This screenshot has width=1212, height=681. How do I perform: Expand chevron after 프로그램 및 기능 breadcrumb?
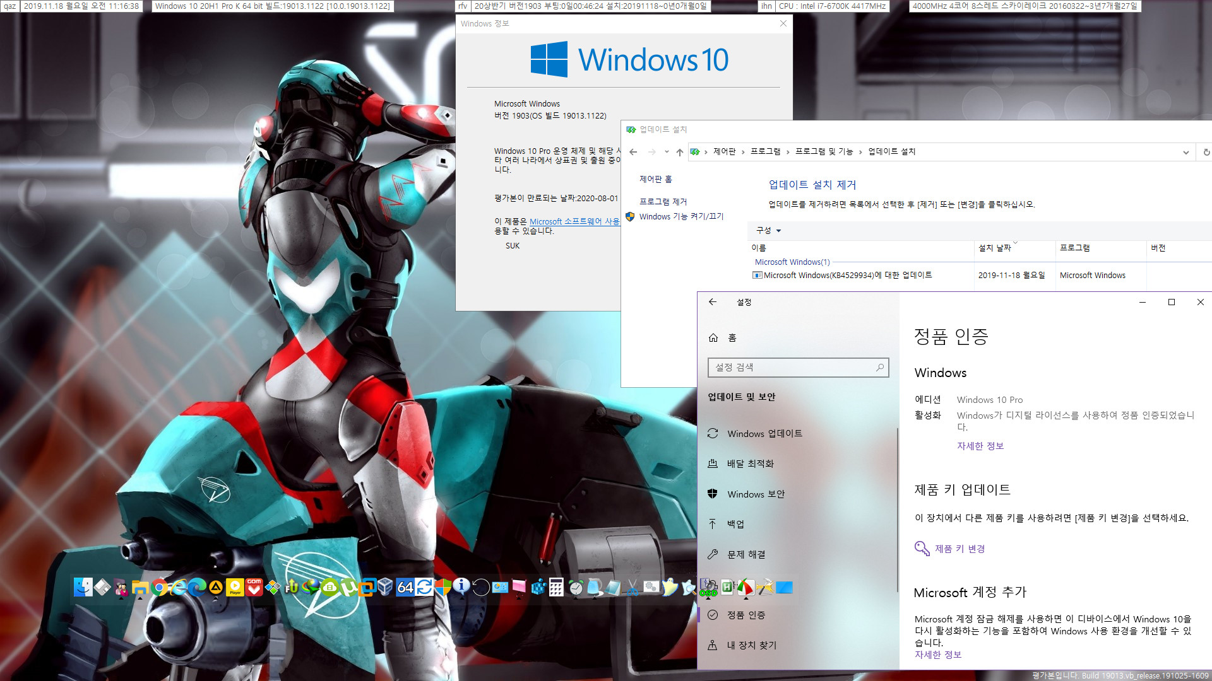[860, 152]
